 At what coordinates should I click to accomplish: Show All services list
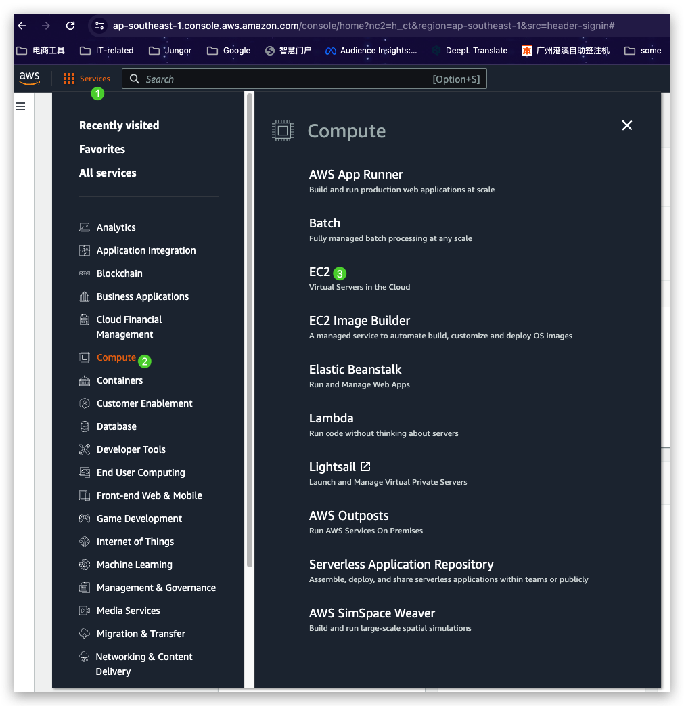point(108,173)
